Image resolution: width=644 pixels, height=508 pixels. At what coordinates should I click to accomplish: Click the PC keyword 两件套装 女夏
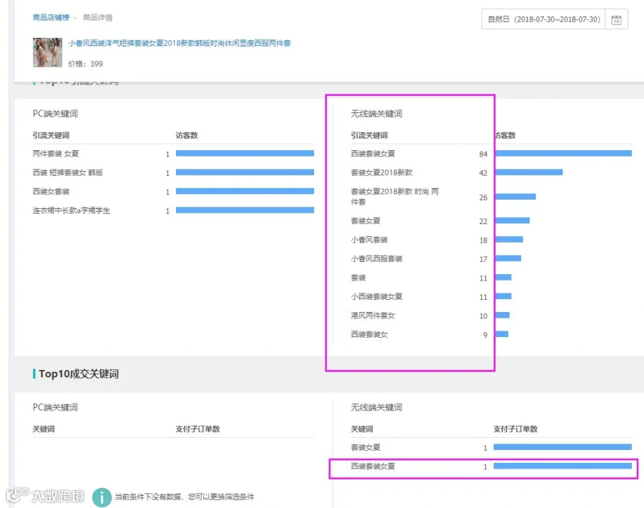coord(56,154)
